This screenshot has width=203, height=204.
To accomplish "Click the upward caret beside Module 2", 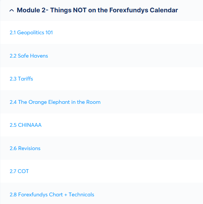I will click(x=12, y=10).
